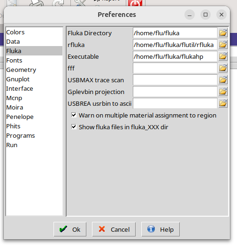The height and width of the screenshot is (251, 237).
Task: Click the red power icon in toolbar
Action: [x=135, y=3]
